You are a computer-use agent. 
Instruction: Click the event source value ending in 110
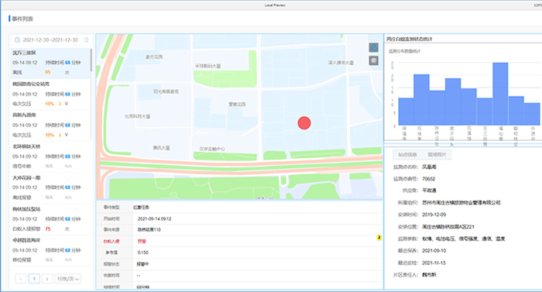click(149, 230)
